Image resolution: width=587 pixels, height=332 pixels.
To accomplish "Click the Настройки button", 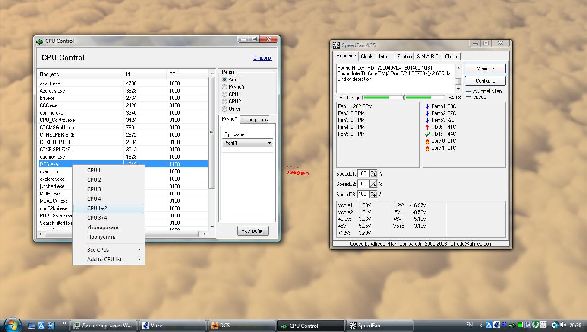I will click(x=253, y=231).
